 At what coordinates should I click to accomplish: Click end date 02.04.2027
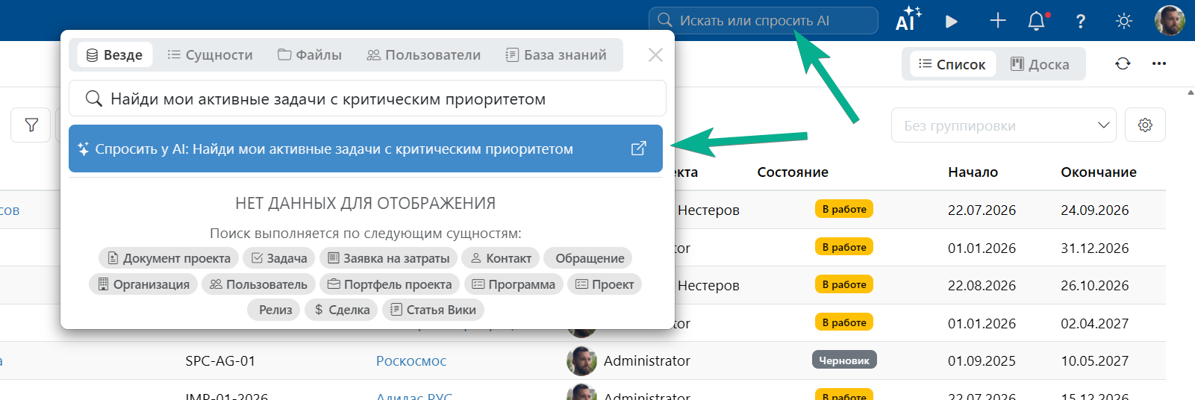(1095, 324)
